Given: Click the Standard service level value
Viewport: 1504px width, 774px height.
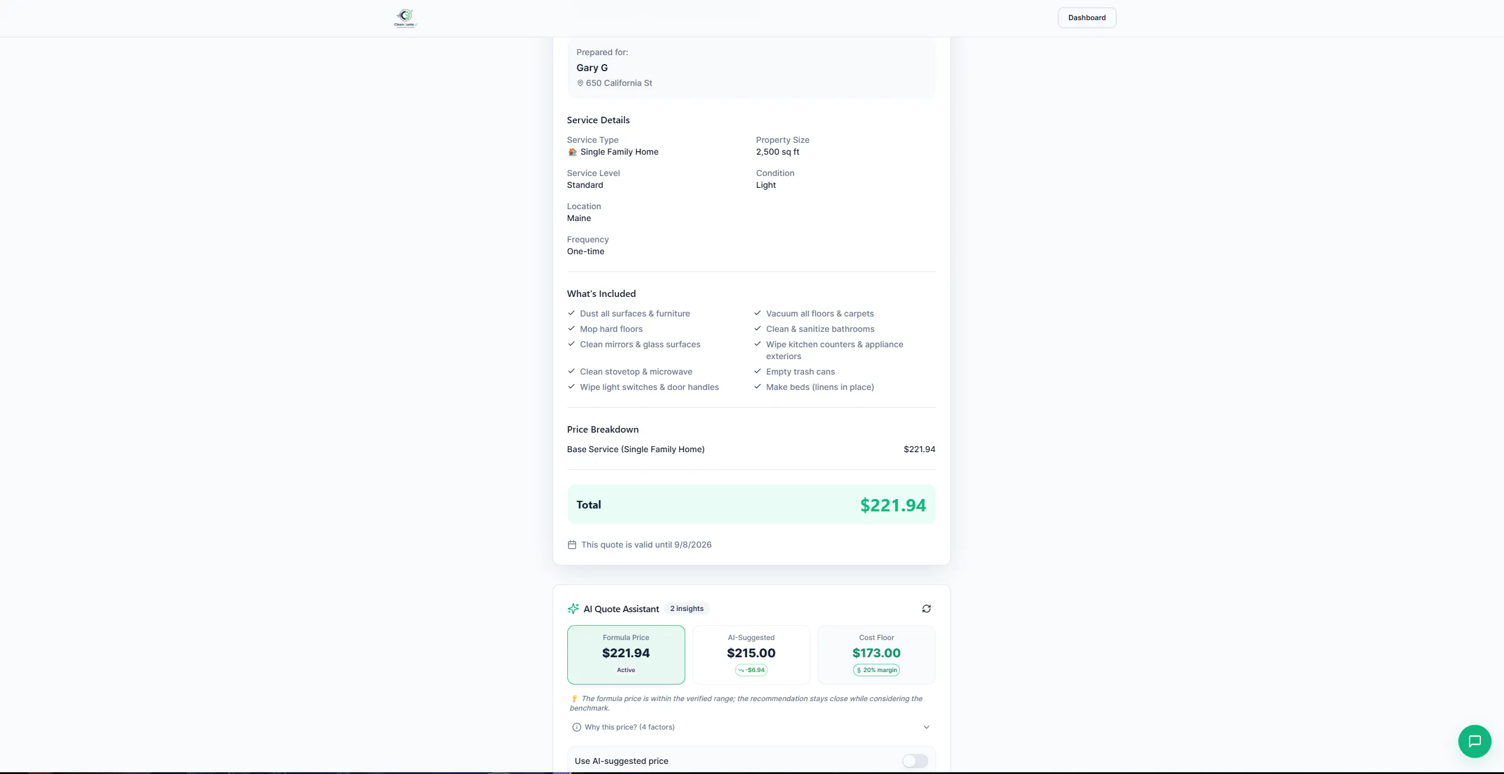Looking at the screenshot, I should click(x=585, y=185).
